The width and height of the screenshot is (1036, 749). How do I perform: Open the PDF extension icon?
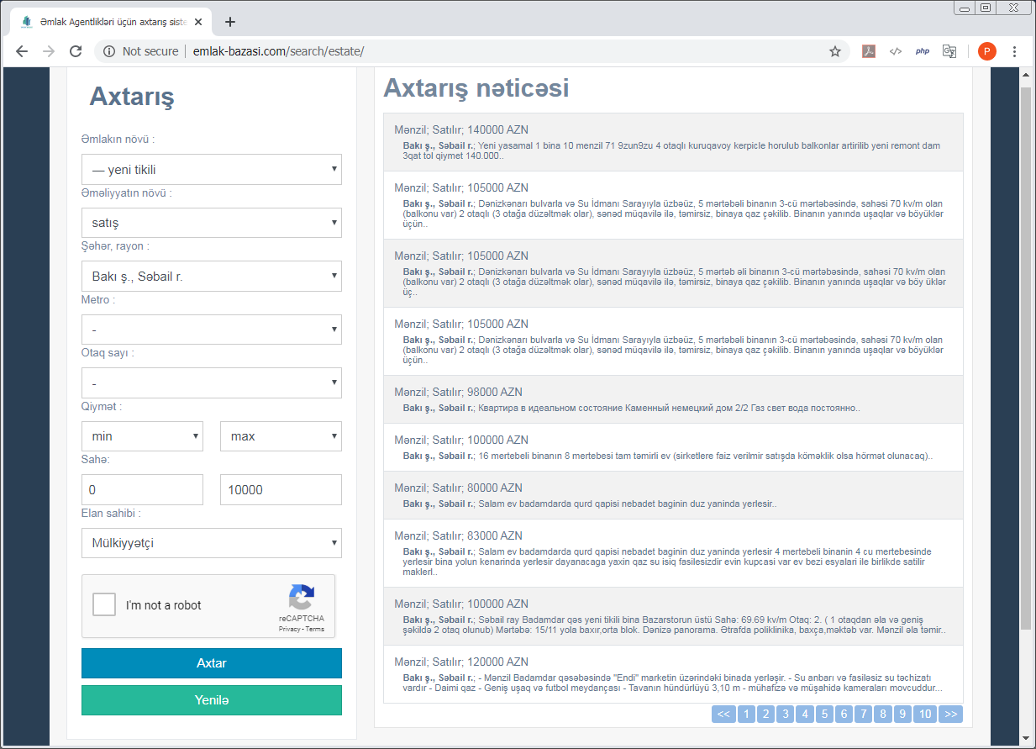click(869, 51)
